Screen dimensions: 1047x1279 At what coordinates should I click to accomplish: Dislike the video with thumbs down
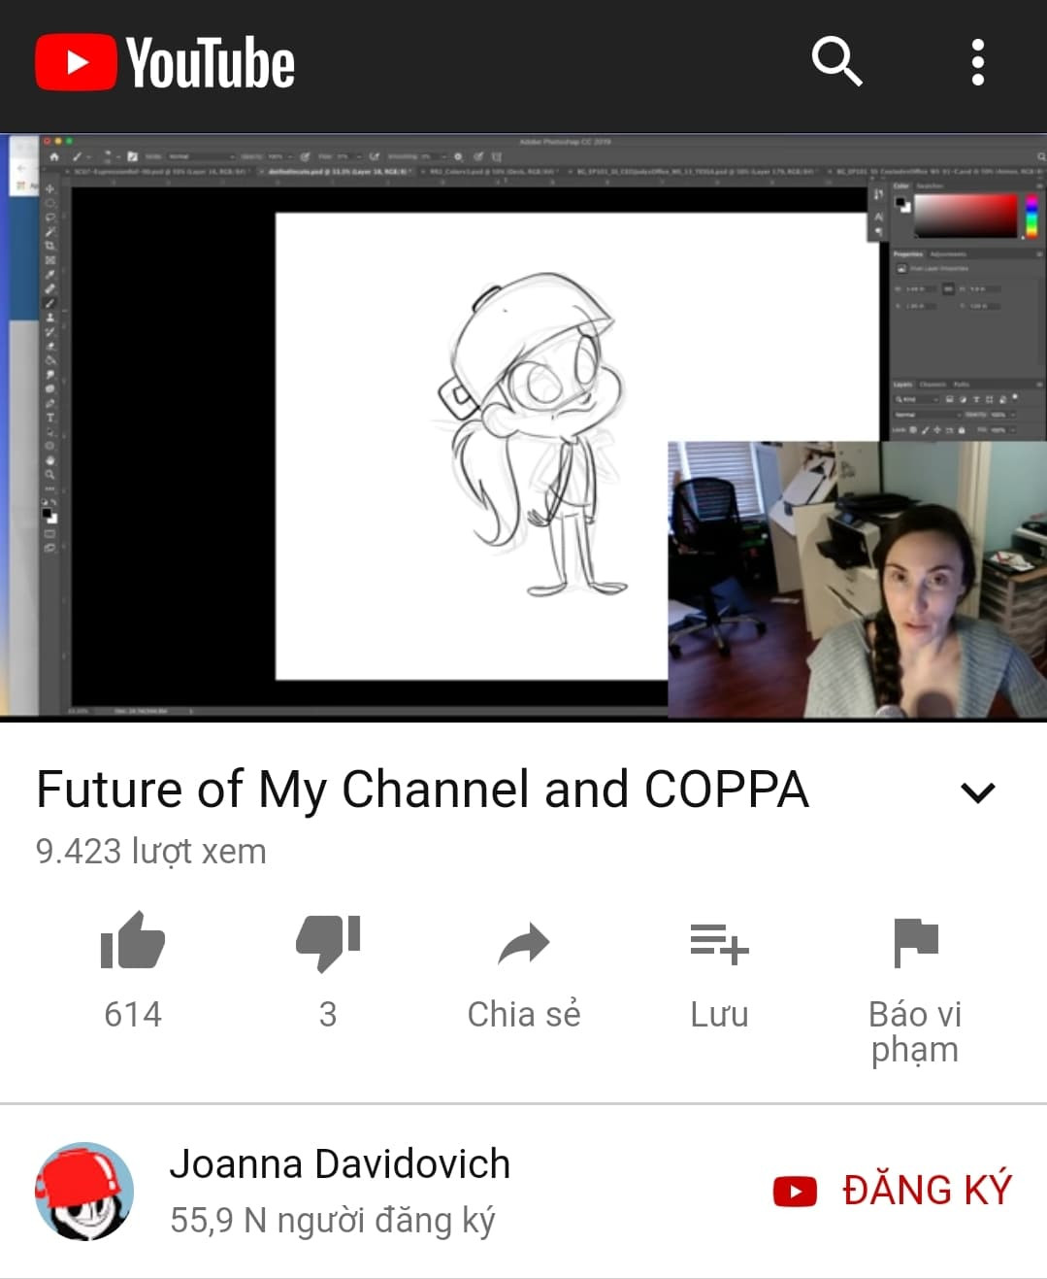pos(328,942)
